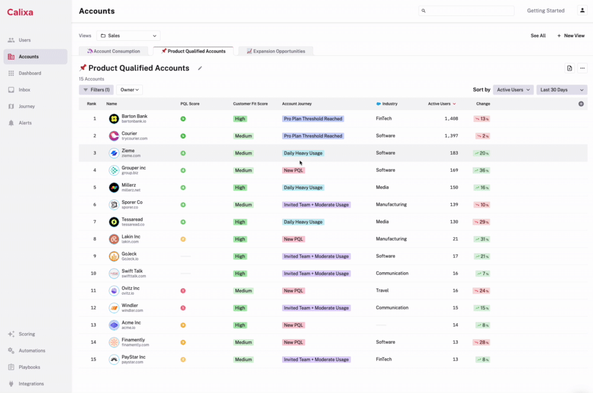Image resolution: width=593 pixels, height=393 pixels.
Task: Click the Millerz account logo
Action: (x=114, y=188)
